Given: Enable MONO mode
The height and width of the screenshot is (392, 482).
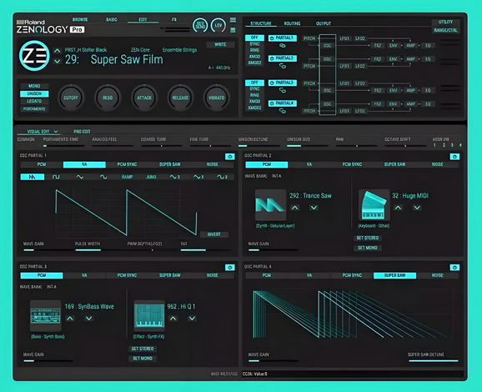Looking at the screenshot, I should coord(34,86).
